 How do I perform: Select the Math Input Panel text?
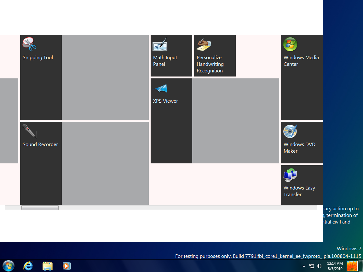click(x=165, y=61)
